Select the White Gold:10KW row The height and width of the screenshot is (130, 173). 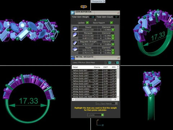coord(94,92)
